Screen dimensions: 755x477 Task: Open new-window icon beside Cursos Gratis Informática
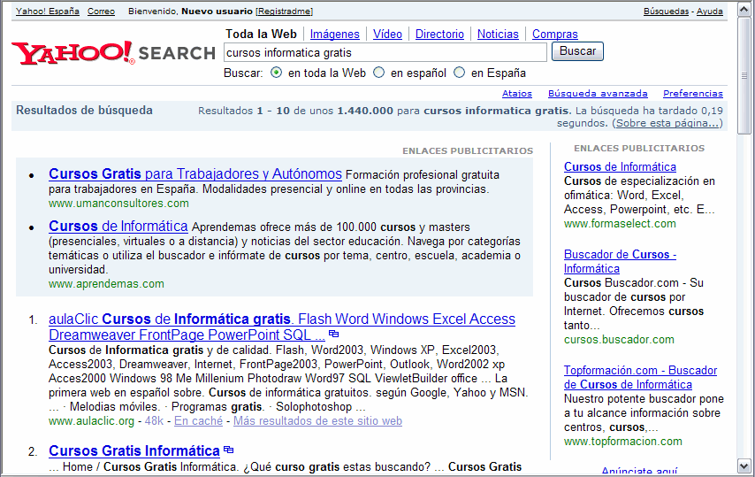point(229,450)
